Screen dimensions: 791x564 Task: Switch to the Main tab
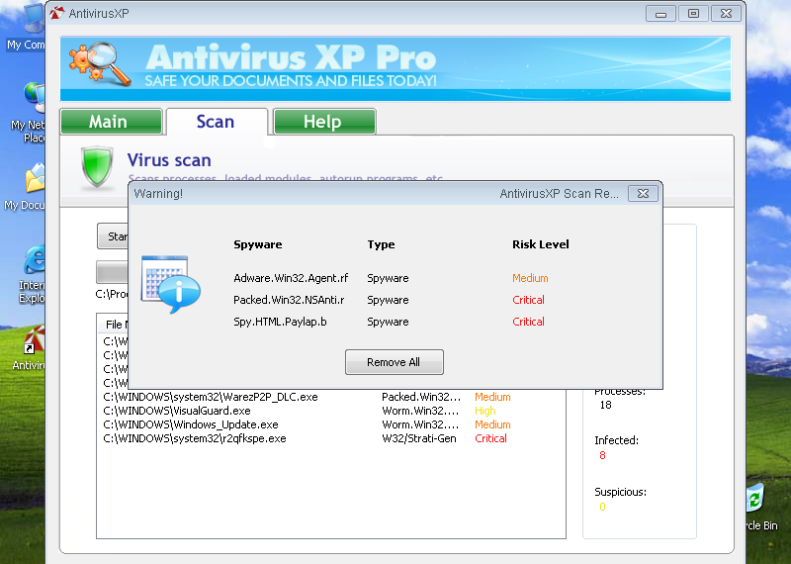click(111, 122)
